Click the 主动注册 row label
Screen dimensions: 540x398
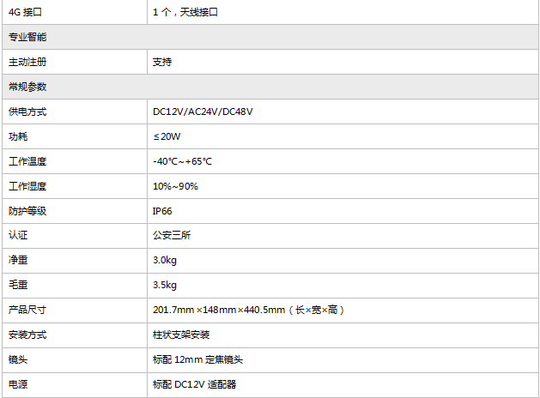point(27,63)
